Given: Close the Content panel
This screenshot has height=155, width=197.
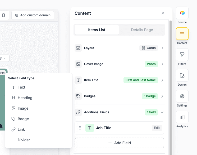Looking at the screenshot, I should [x=163, y=13].
